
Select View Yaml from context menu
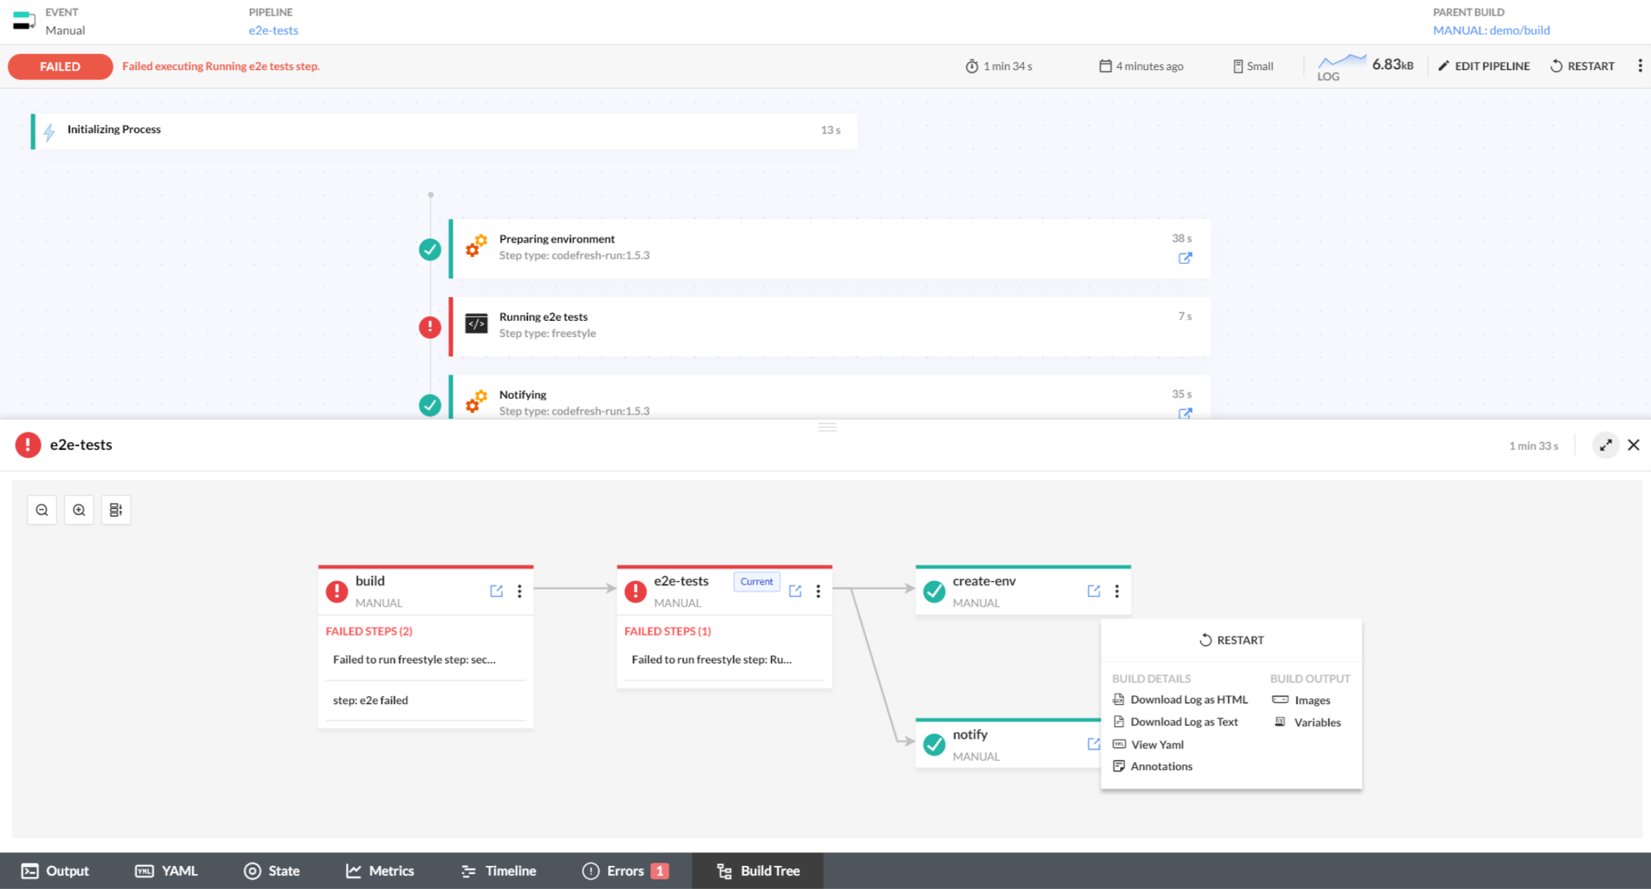pyautogui.click(x=1157, y=744)
